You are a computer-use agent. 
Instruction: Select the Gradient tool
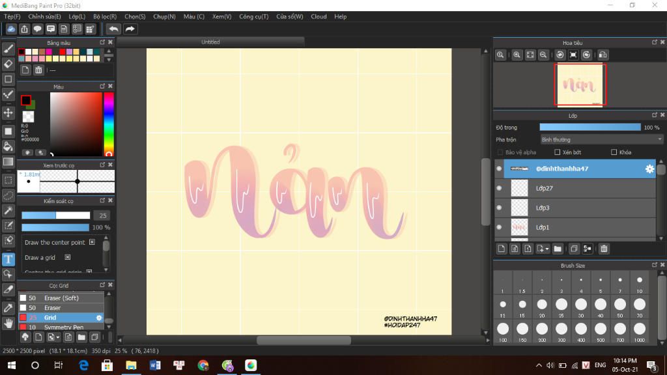[8, 161]
